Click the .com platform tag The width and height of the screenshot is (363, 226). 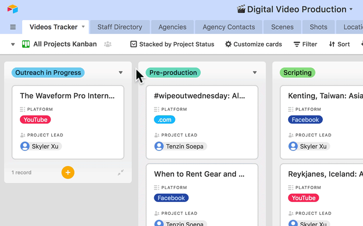[164, 120]
